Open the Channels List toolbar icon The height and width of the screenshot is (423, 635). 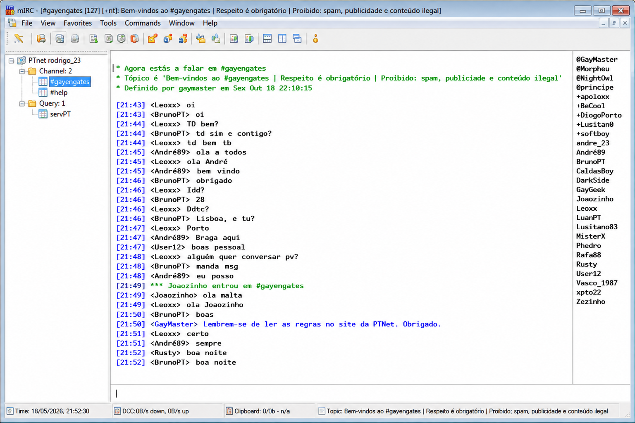75,39
